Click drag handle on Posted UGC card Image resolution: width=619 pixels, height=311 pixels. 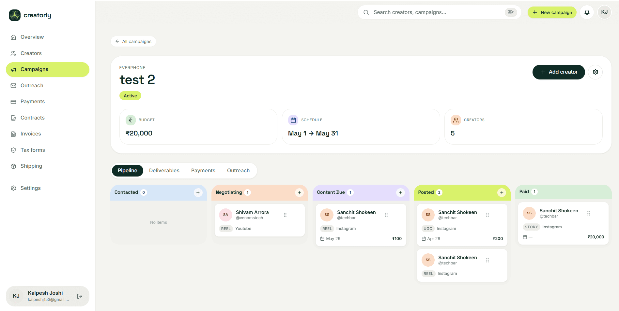tap(487, 215)
